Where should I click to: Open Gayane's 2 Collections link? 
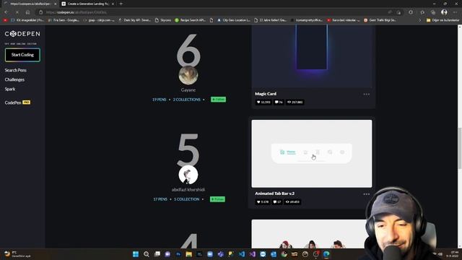(x=187, y=100)
